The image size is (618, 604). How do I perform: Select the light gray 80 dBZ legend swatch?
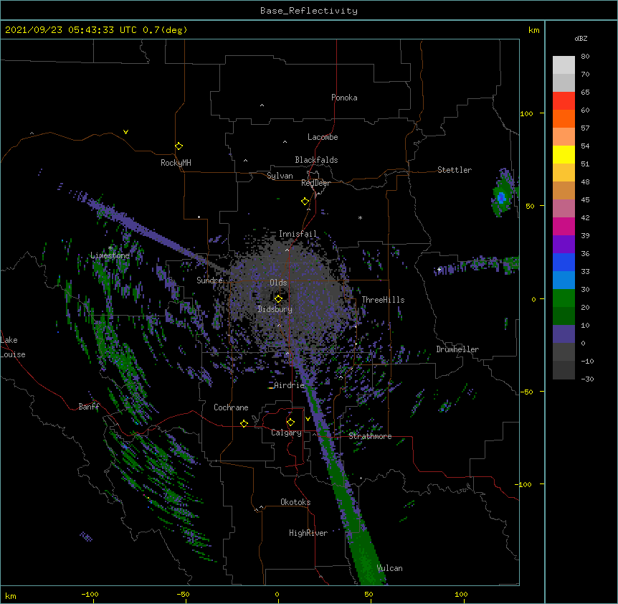(x=564, y=65)
